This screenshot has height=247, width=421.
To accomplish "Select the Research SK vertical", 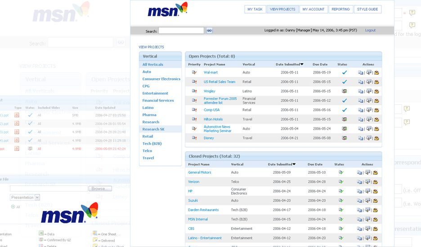I will point(153,129).
